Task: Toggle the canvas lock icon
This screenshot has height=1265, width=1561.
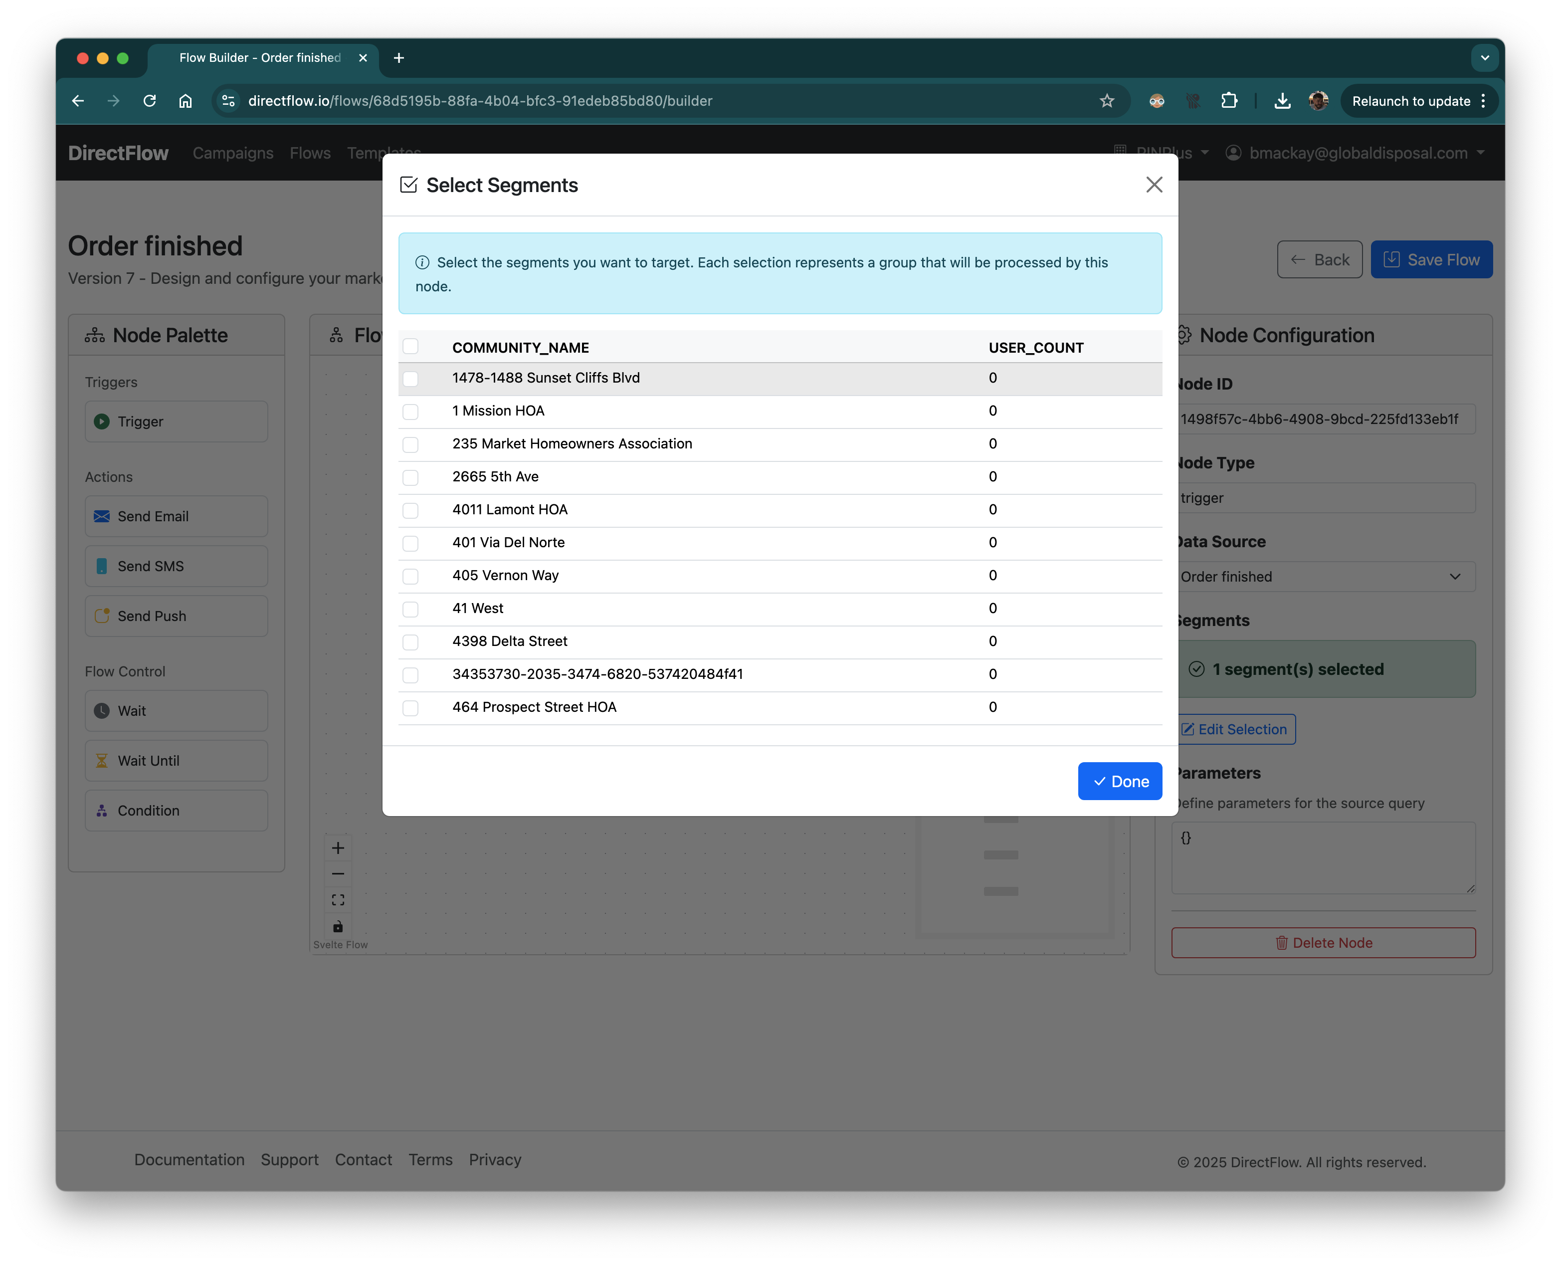Action: tap(338, 926)
